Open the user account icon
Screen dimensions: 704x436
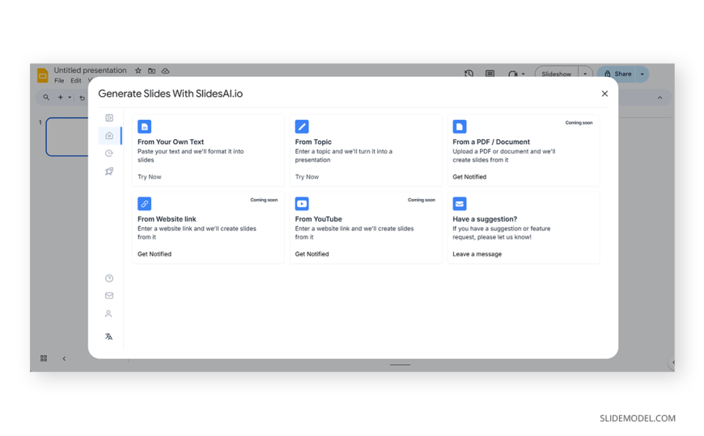point(108,314)
